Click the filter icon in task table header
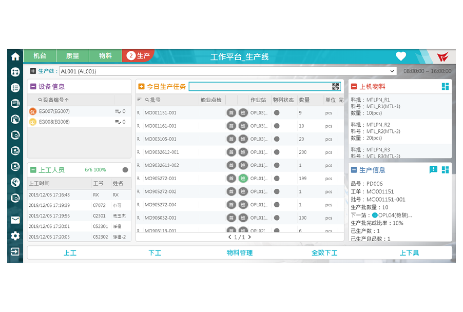463x312 pixels. click(x=139, y=100)
